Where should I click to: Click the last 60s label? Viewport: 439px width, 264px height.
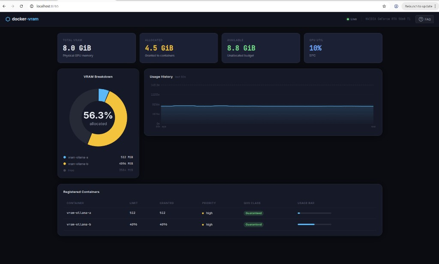pos(180,77)
